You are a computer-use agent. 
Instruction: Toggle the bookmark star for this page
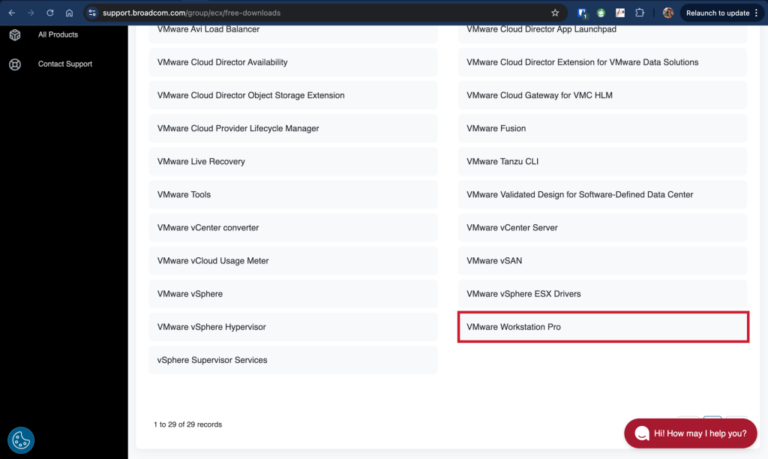[554, 12]
